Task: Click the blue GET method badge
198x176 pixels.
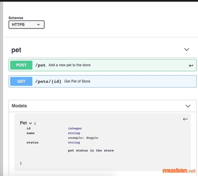Action: click(x=21, y=81)
